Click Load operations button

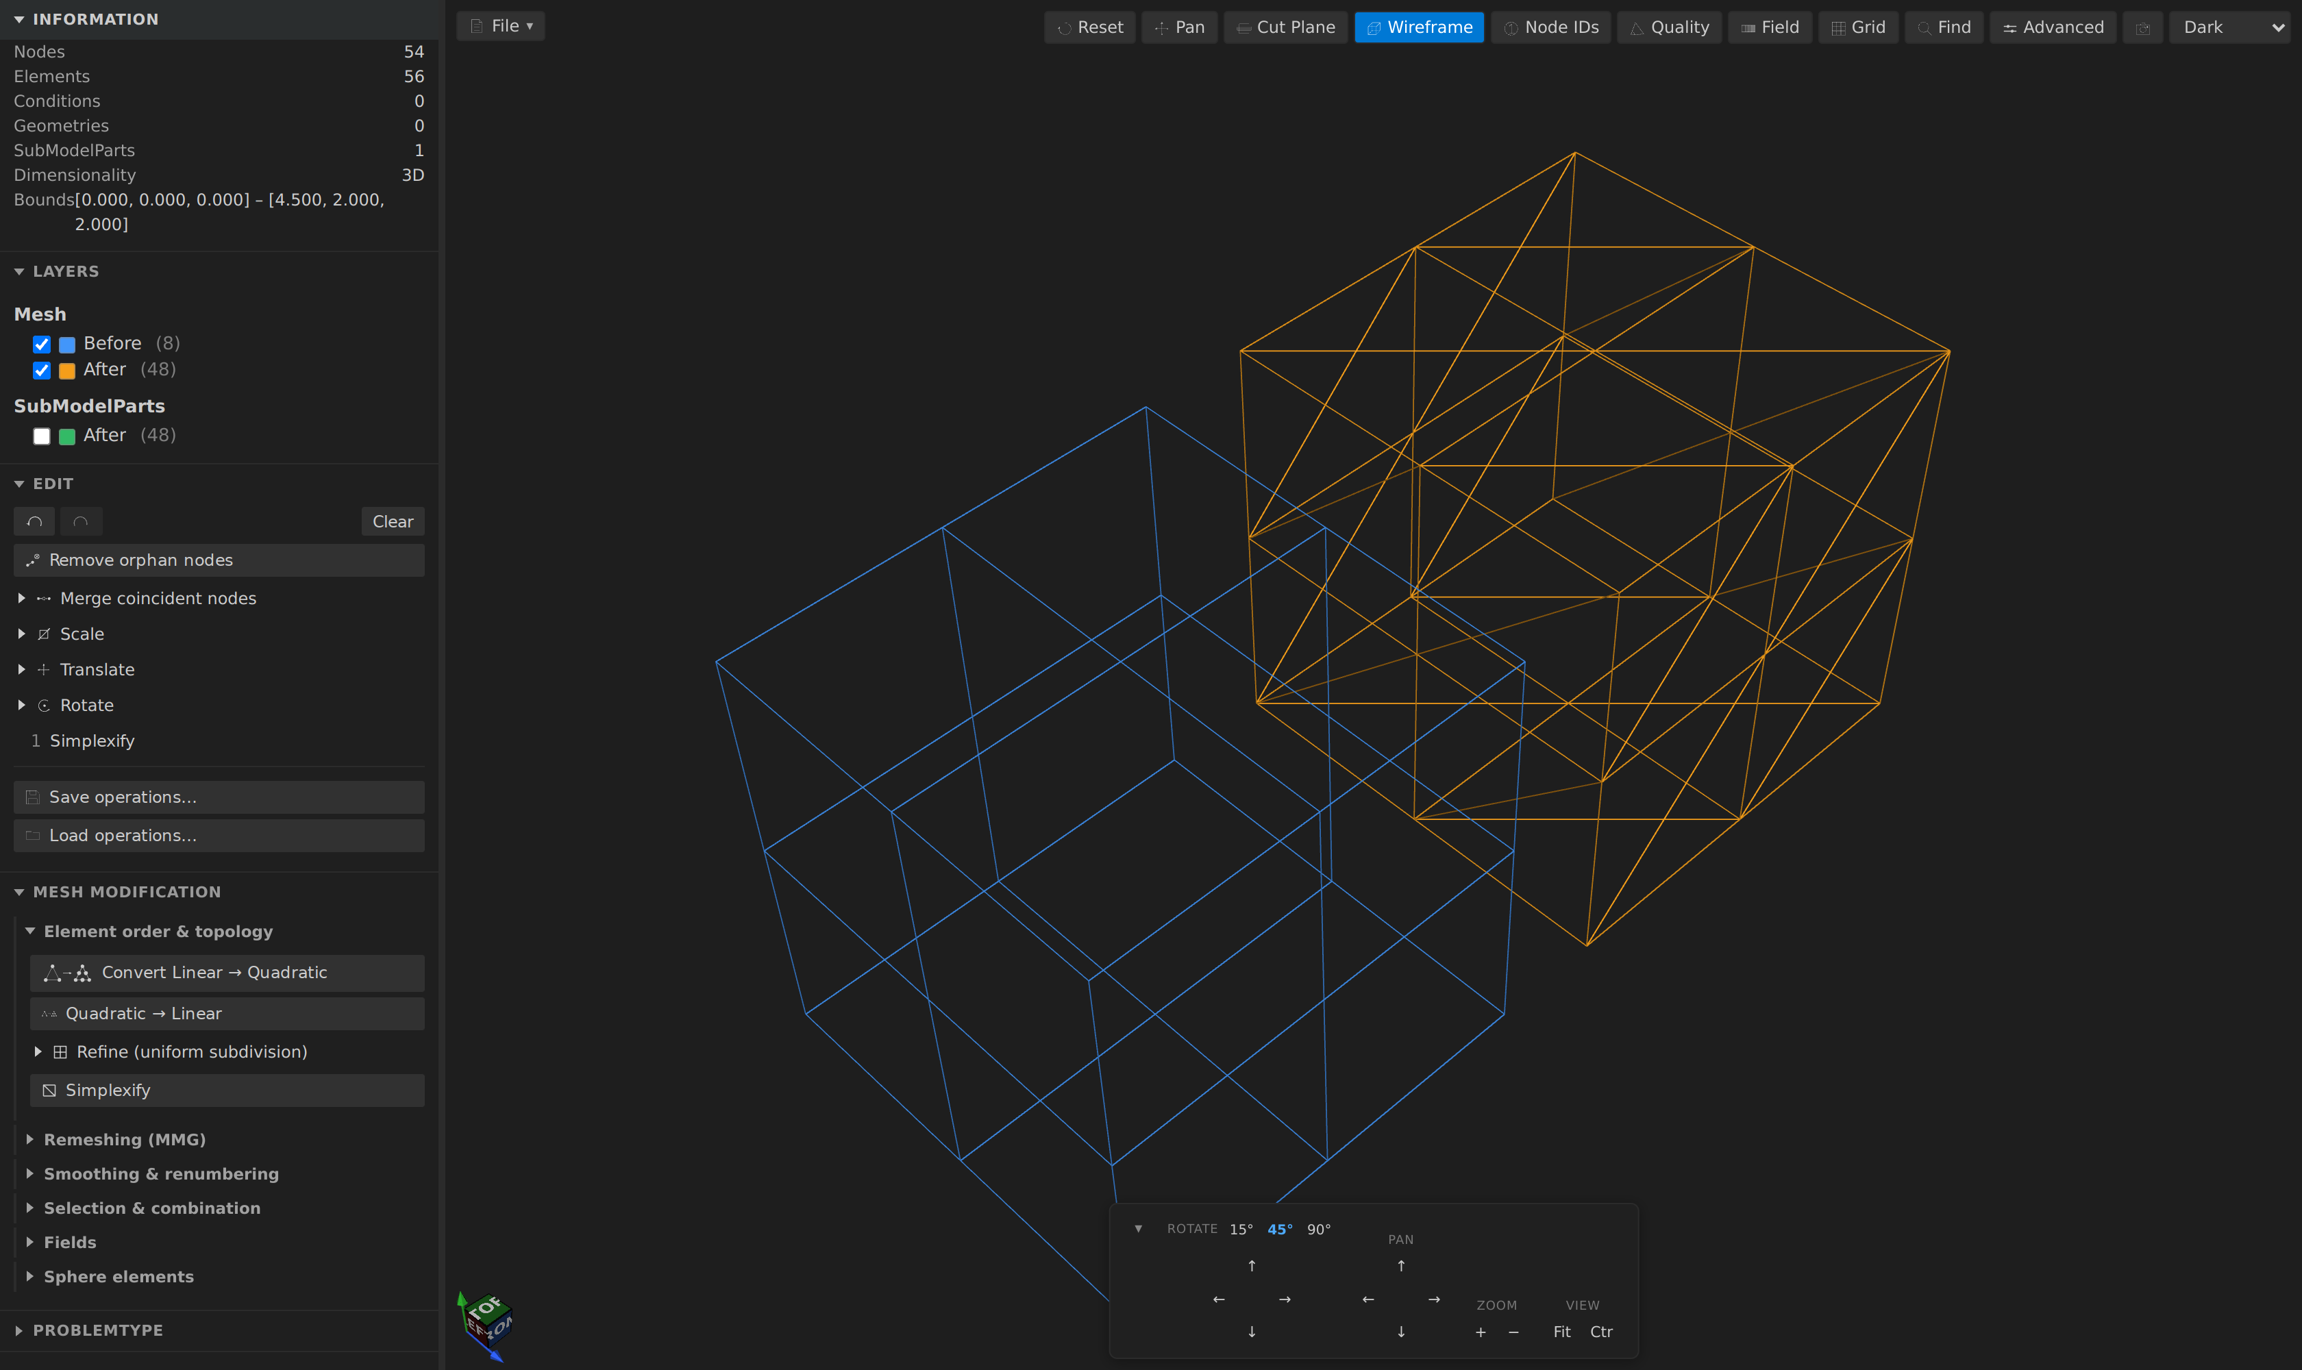tap(219, 836)
